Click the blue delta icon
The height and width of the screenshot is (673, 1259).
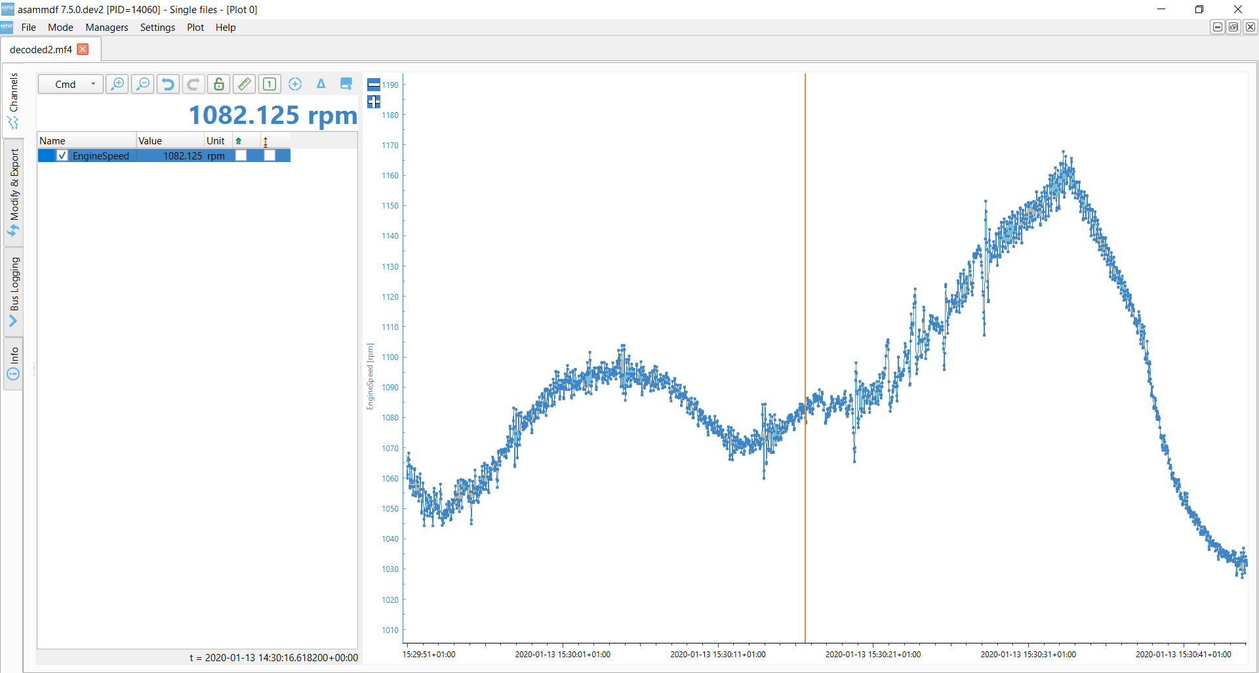tap(321, 84)
